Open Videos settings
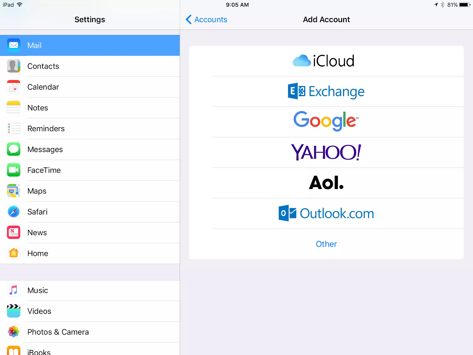The width and height of the screenshot is (473, 355). (x=90, y=311)
